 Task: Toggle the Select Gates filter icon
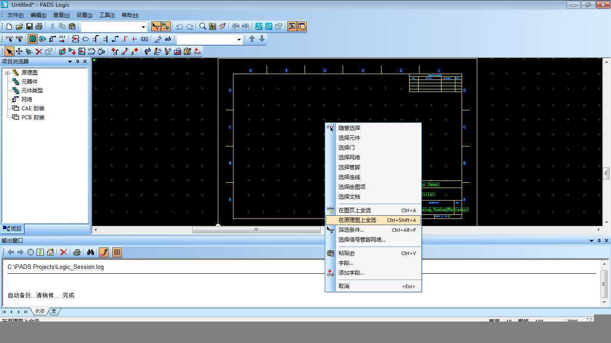42,39
